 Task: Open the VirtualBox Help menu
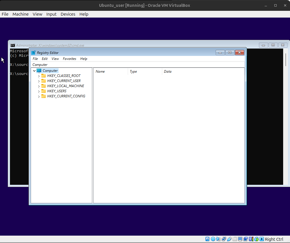84,14
